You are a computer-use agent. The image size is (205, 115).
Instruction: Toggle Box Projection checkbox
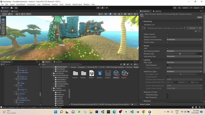click(x=167, y=97)
